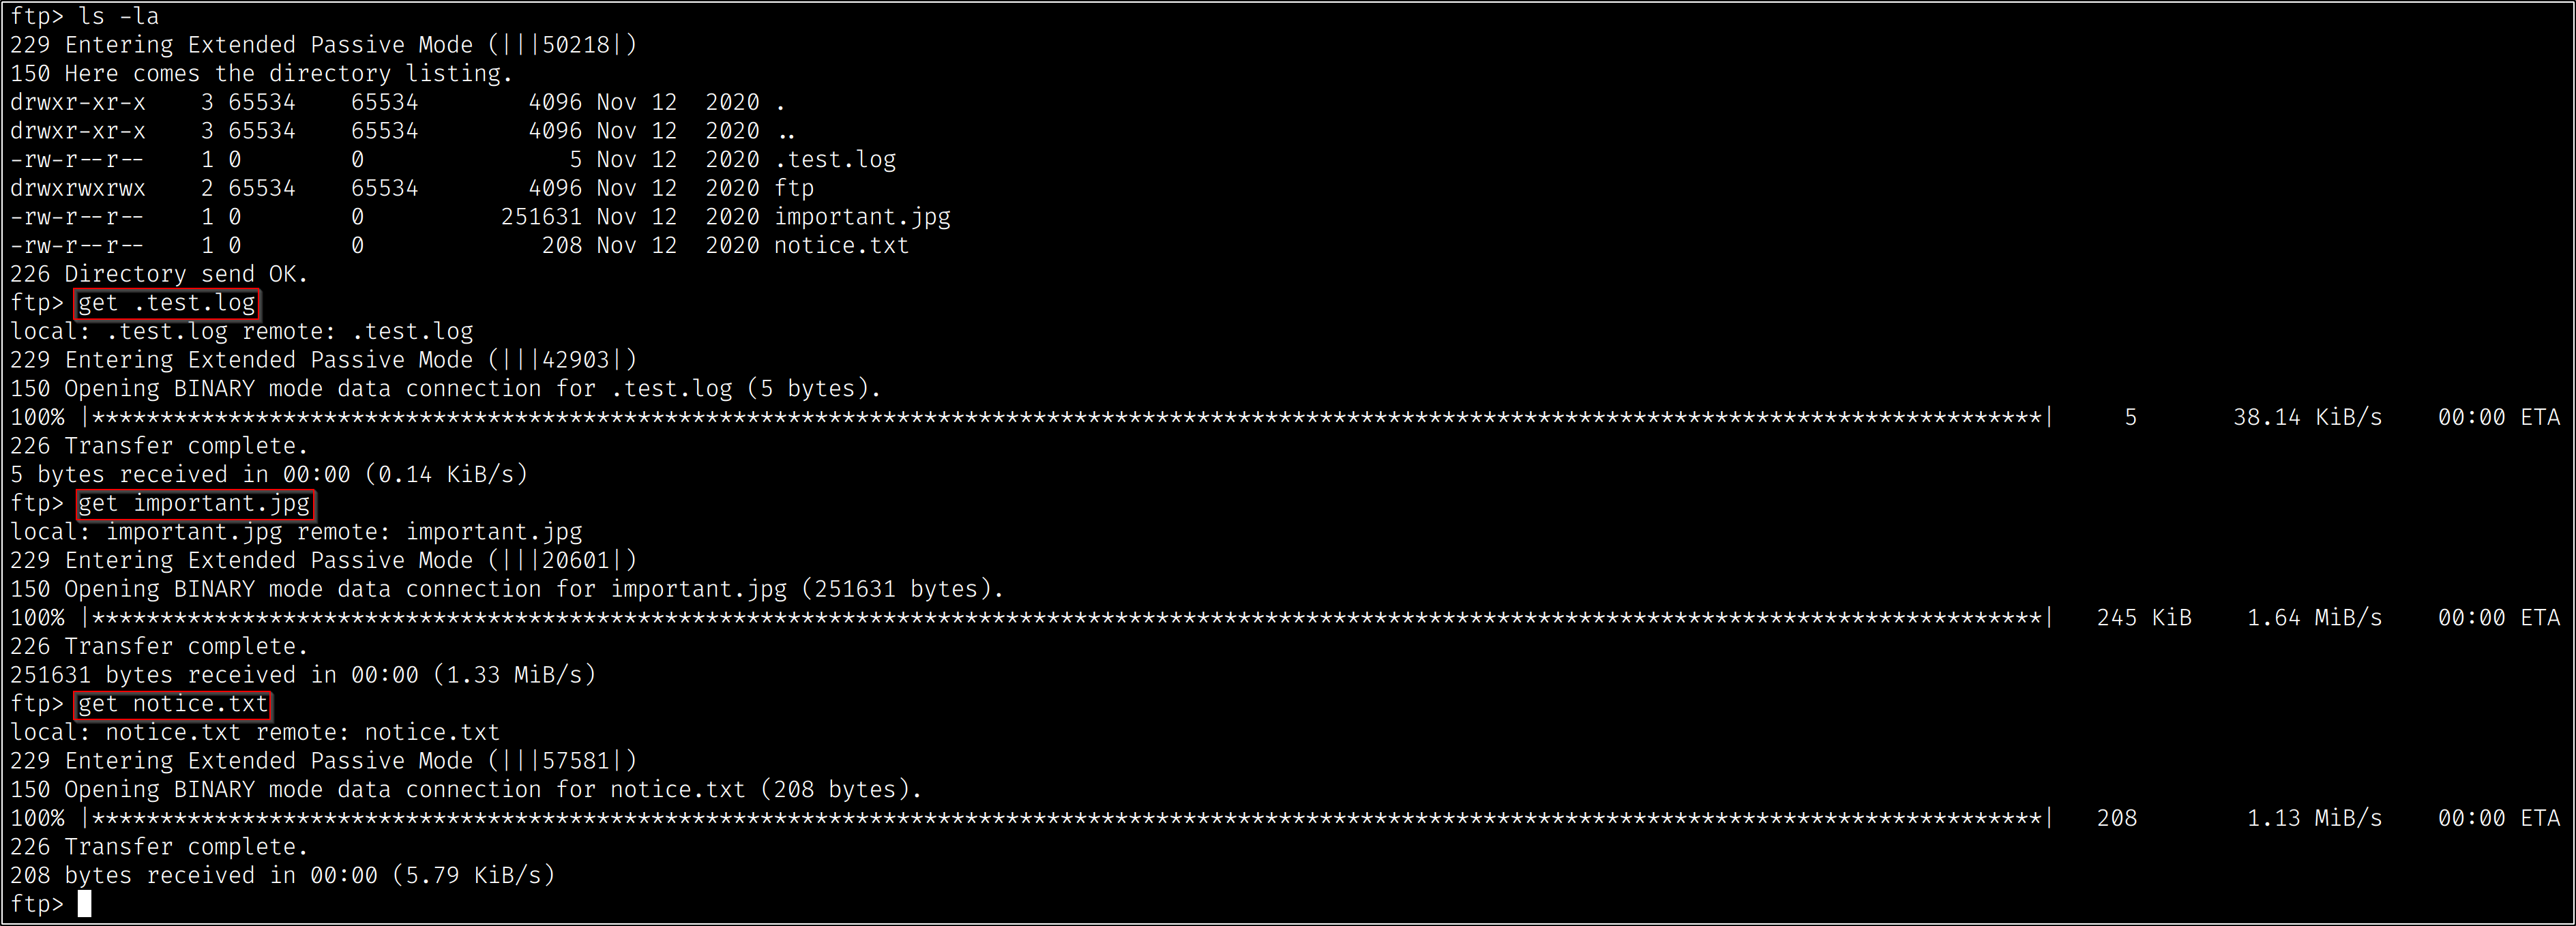Click the progress bar with 38.14 KiB/s speed
Screen dimensions: 2576x926
[x=1066, y=418]
